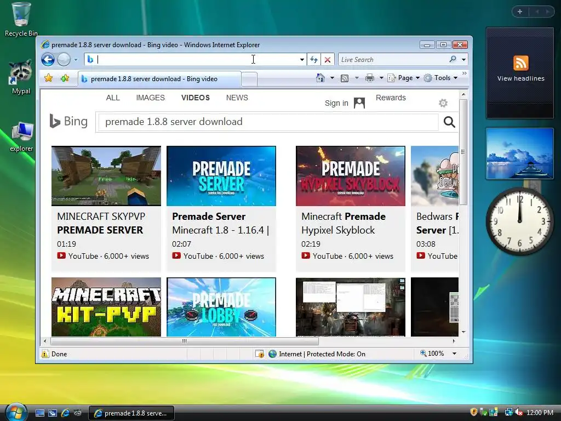Click the horizontal scrollbar right arrow

click(x=454, y=341)
